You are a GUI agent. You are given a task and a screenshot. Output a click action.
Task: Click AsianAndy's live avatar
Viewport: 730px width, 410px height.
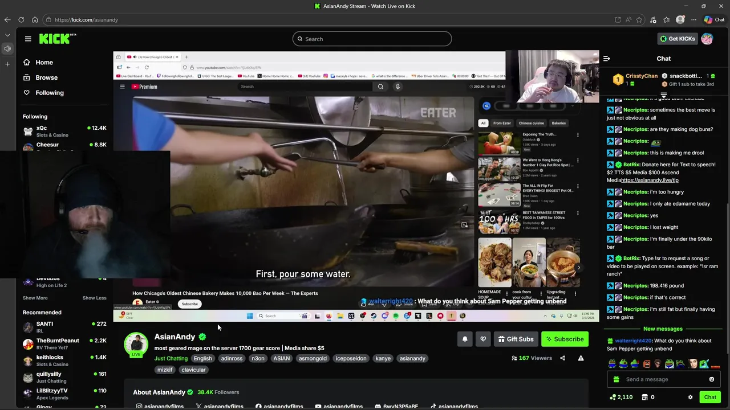[136, 345]
